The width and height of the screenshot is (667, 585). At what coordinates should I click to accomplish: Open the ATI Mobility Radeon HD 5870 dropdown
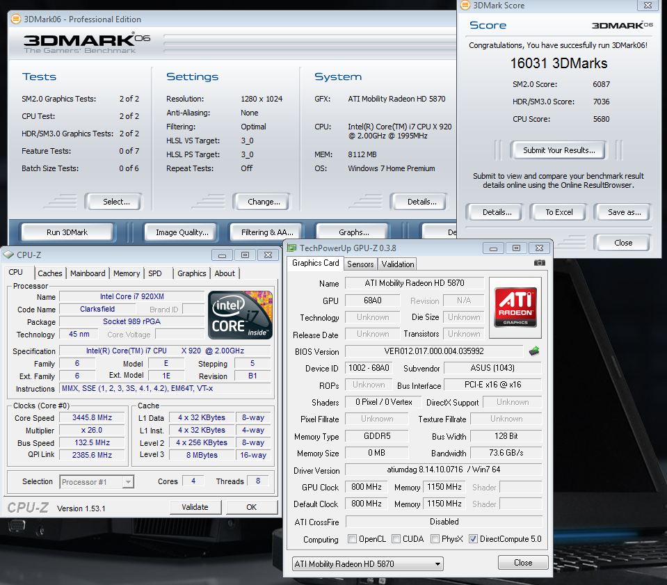click(x=367, y=563)
